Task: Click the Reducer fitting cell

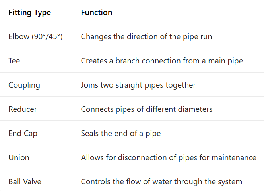Action: 23,109
